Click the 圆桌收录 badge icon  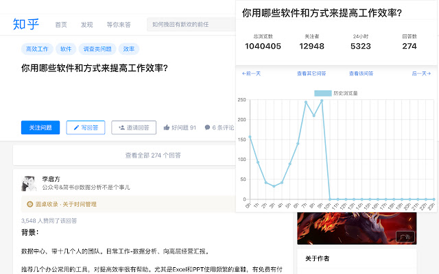(29, 204)
